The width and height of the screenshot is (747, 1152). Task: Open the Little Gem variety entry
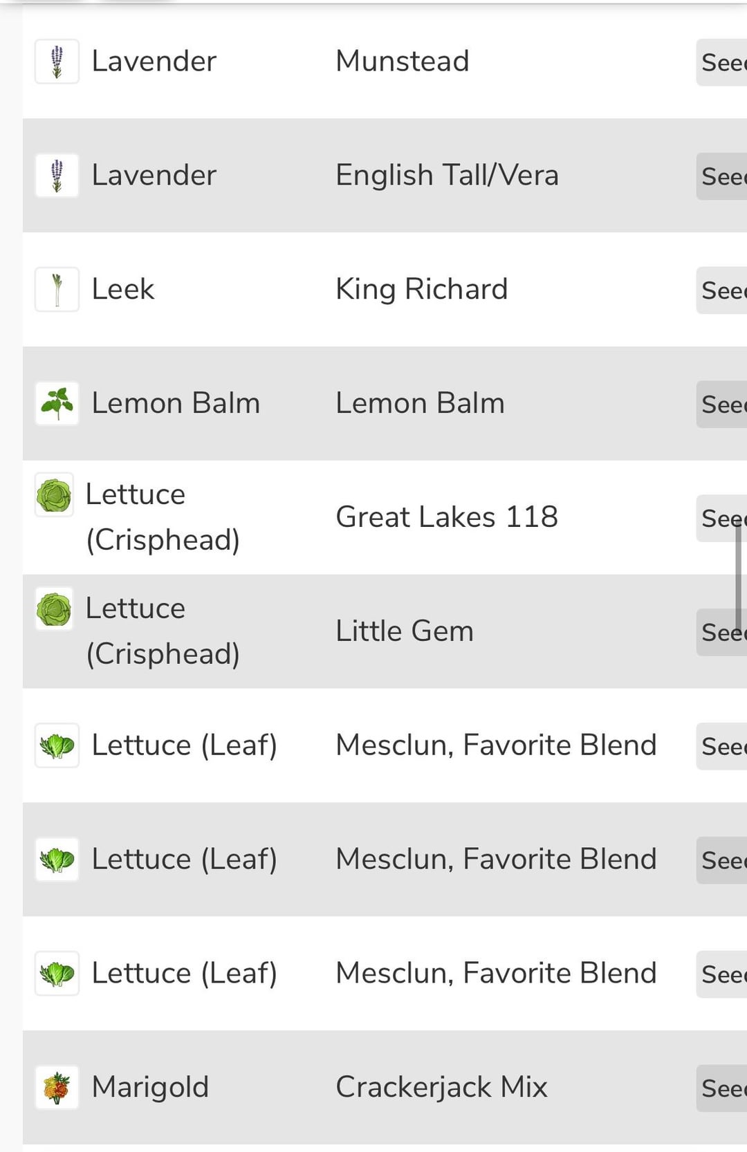(x=405, y=631)
